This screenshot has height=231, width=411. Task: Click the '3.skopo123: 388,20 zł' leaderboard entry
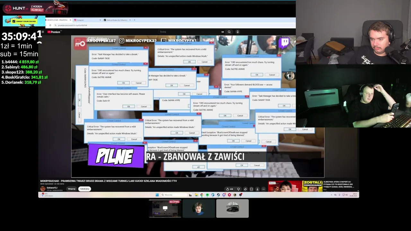22,72
